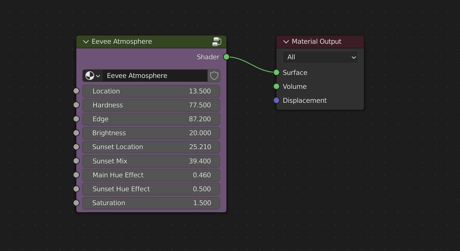Collapse the Material Output node

[286, 42]
